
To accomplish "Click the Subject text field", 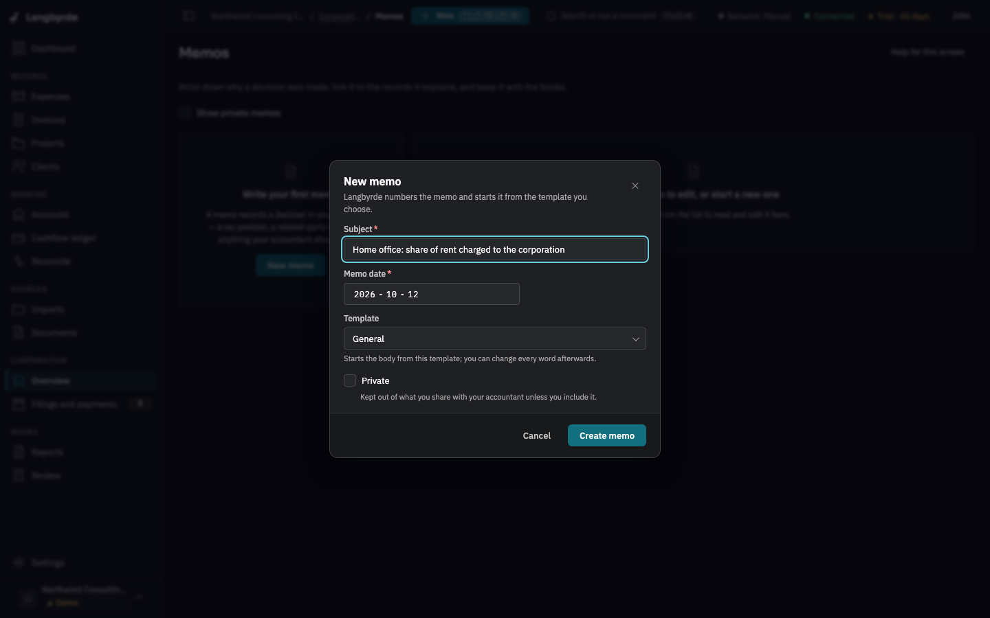I will click(x=495, y=249).
